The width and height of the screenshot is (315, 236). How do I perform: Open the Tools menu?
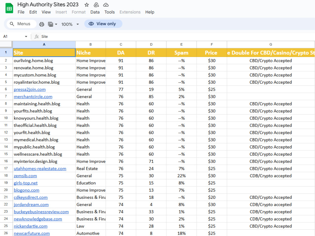click(110, 12)
